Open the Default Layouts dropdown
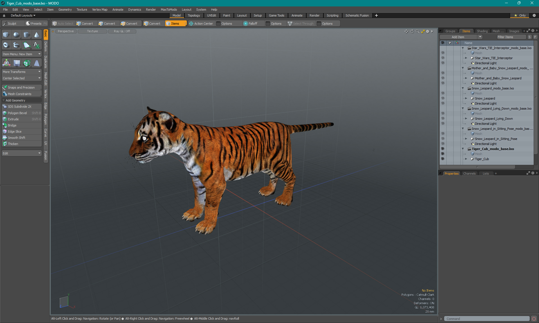Screen dimensions: 539x323 (x=23, y=15)
